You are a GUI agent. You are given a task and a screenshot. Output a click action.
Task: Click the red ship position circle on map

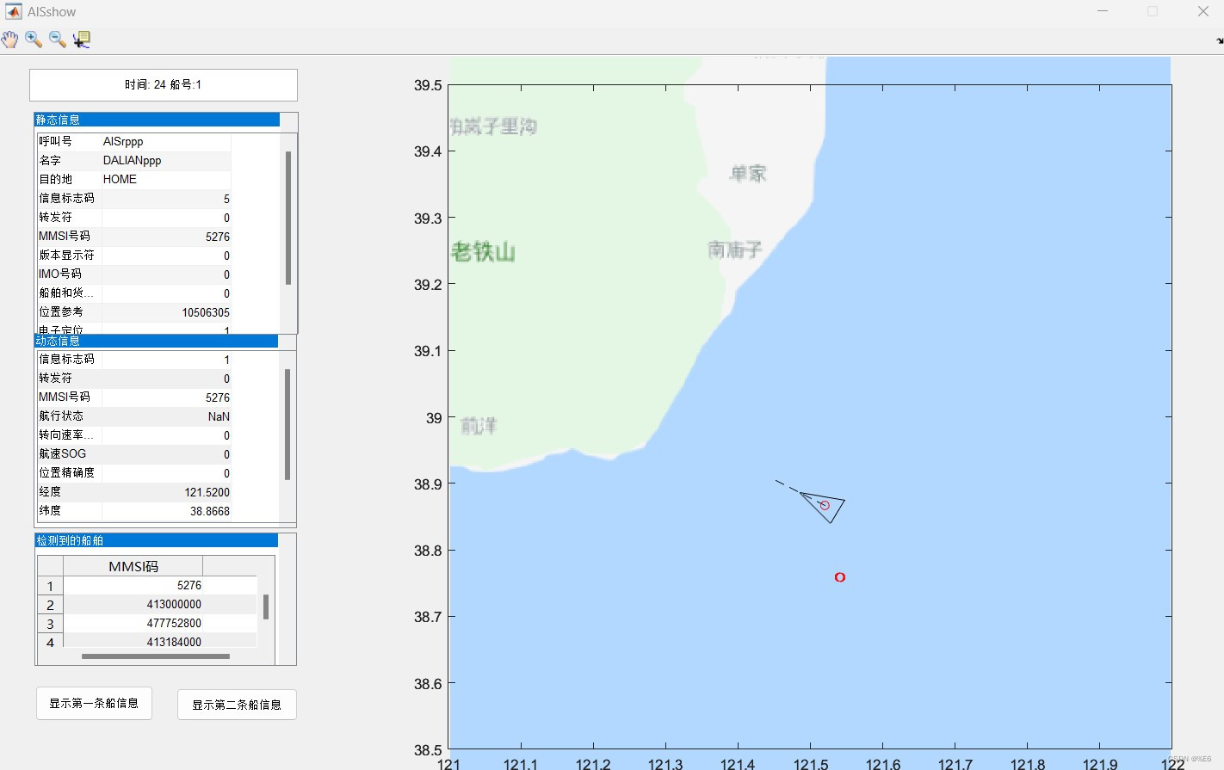(x=839, y=577)
